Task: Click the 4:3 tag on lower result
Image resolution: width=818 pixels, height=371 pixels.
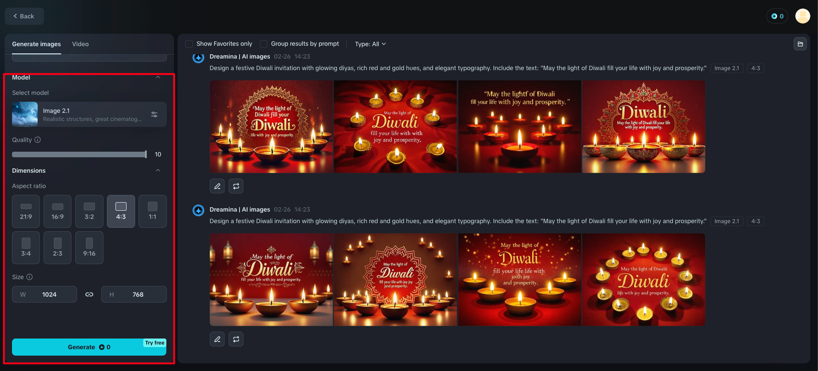Action: click(x=756, y=221)
